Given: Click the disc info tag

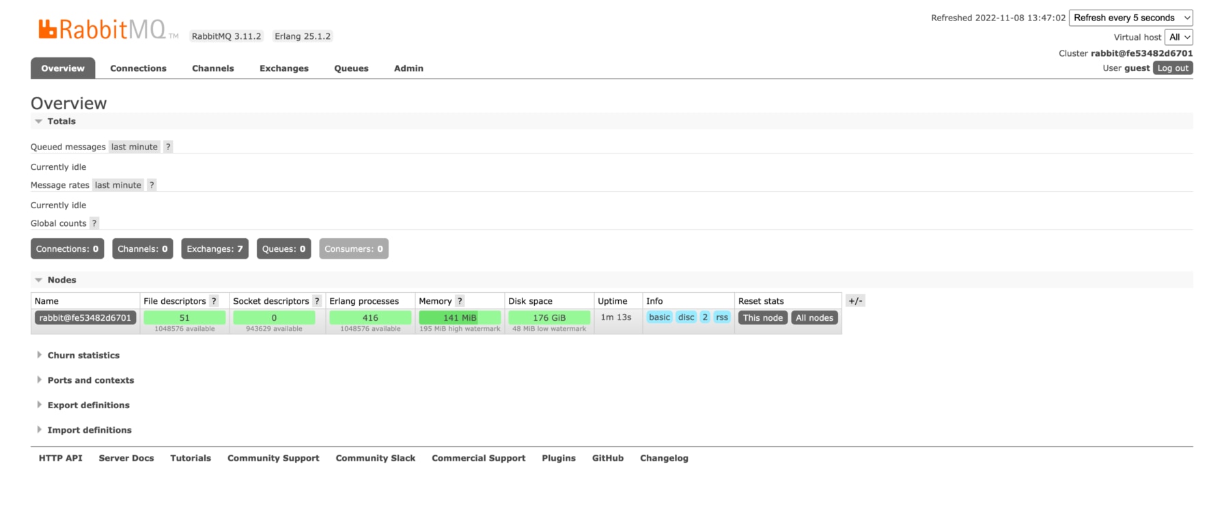Looking at the screenshot, I should tap(686, 317).
